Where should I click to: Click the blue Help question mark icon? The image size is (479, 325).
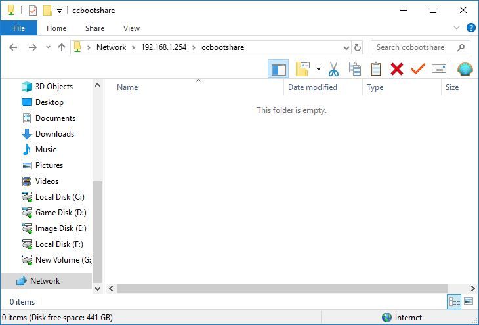coord(470,28)
